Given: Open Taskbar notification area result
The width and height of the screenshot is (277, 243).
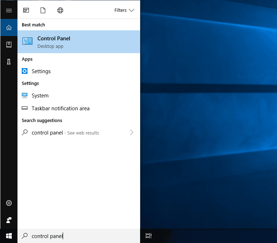Looking at the screenshot, I should [x=79, y=108].
